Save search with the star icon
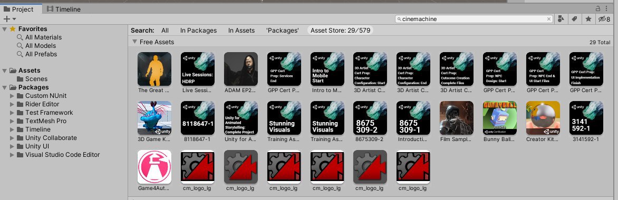Screen dimensions: 618x200 [x=588, y=19]
